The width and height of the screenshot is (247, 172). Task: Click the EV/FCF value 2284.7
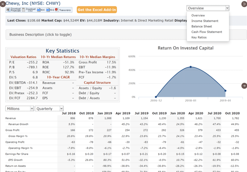click(32, 98)
